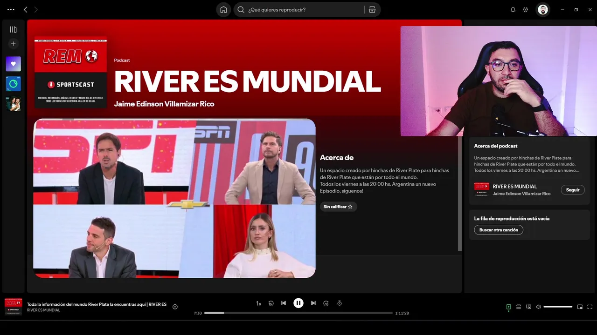Viewport: 597px width, 335px height.
Task: Change the 1x playback speed
Action: (x=258, y=303)
